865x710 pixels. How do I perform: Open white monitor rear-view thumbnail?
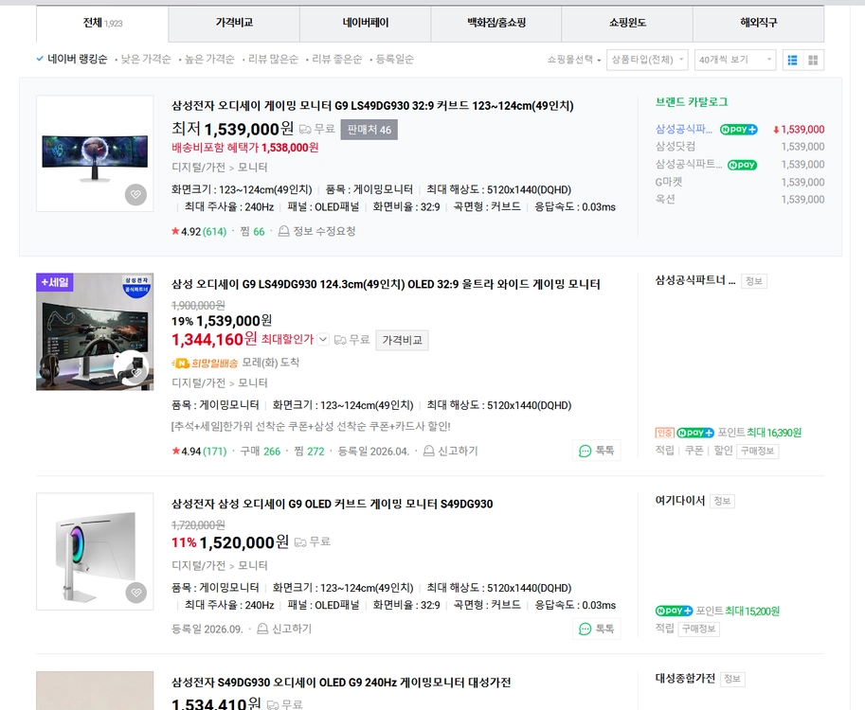point(95,552)
